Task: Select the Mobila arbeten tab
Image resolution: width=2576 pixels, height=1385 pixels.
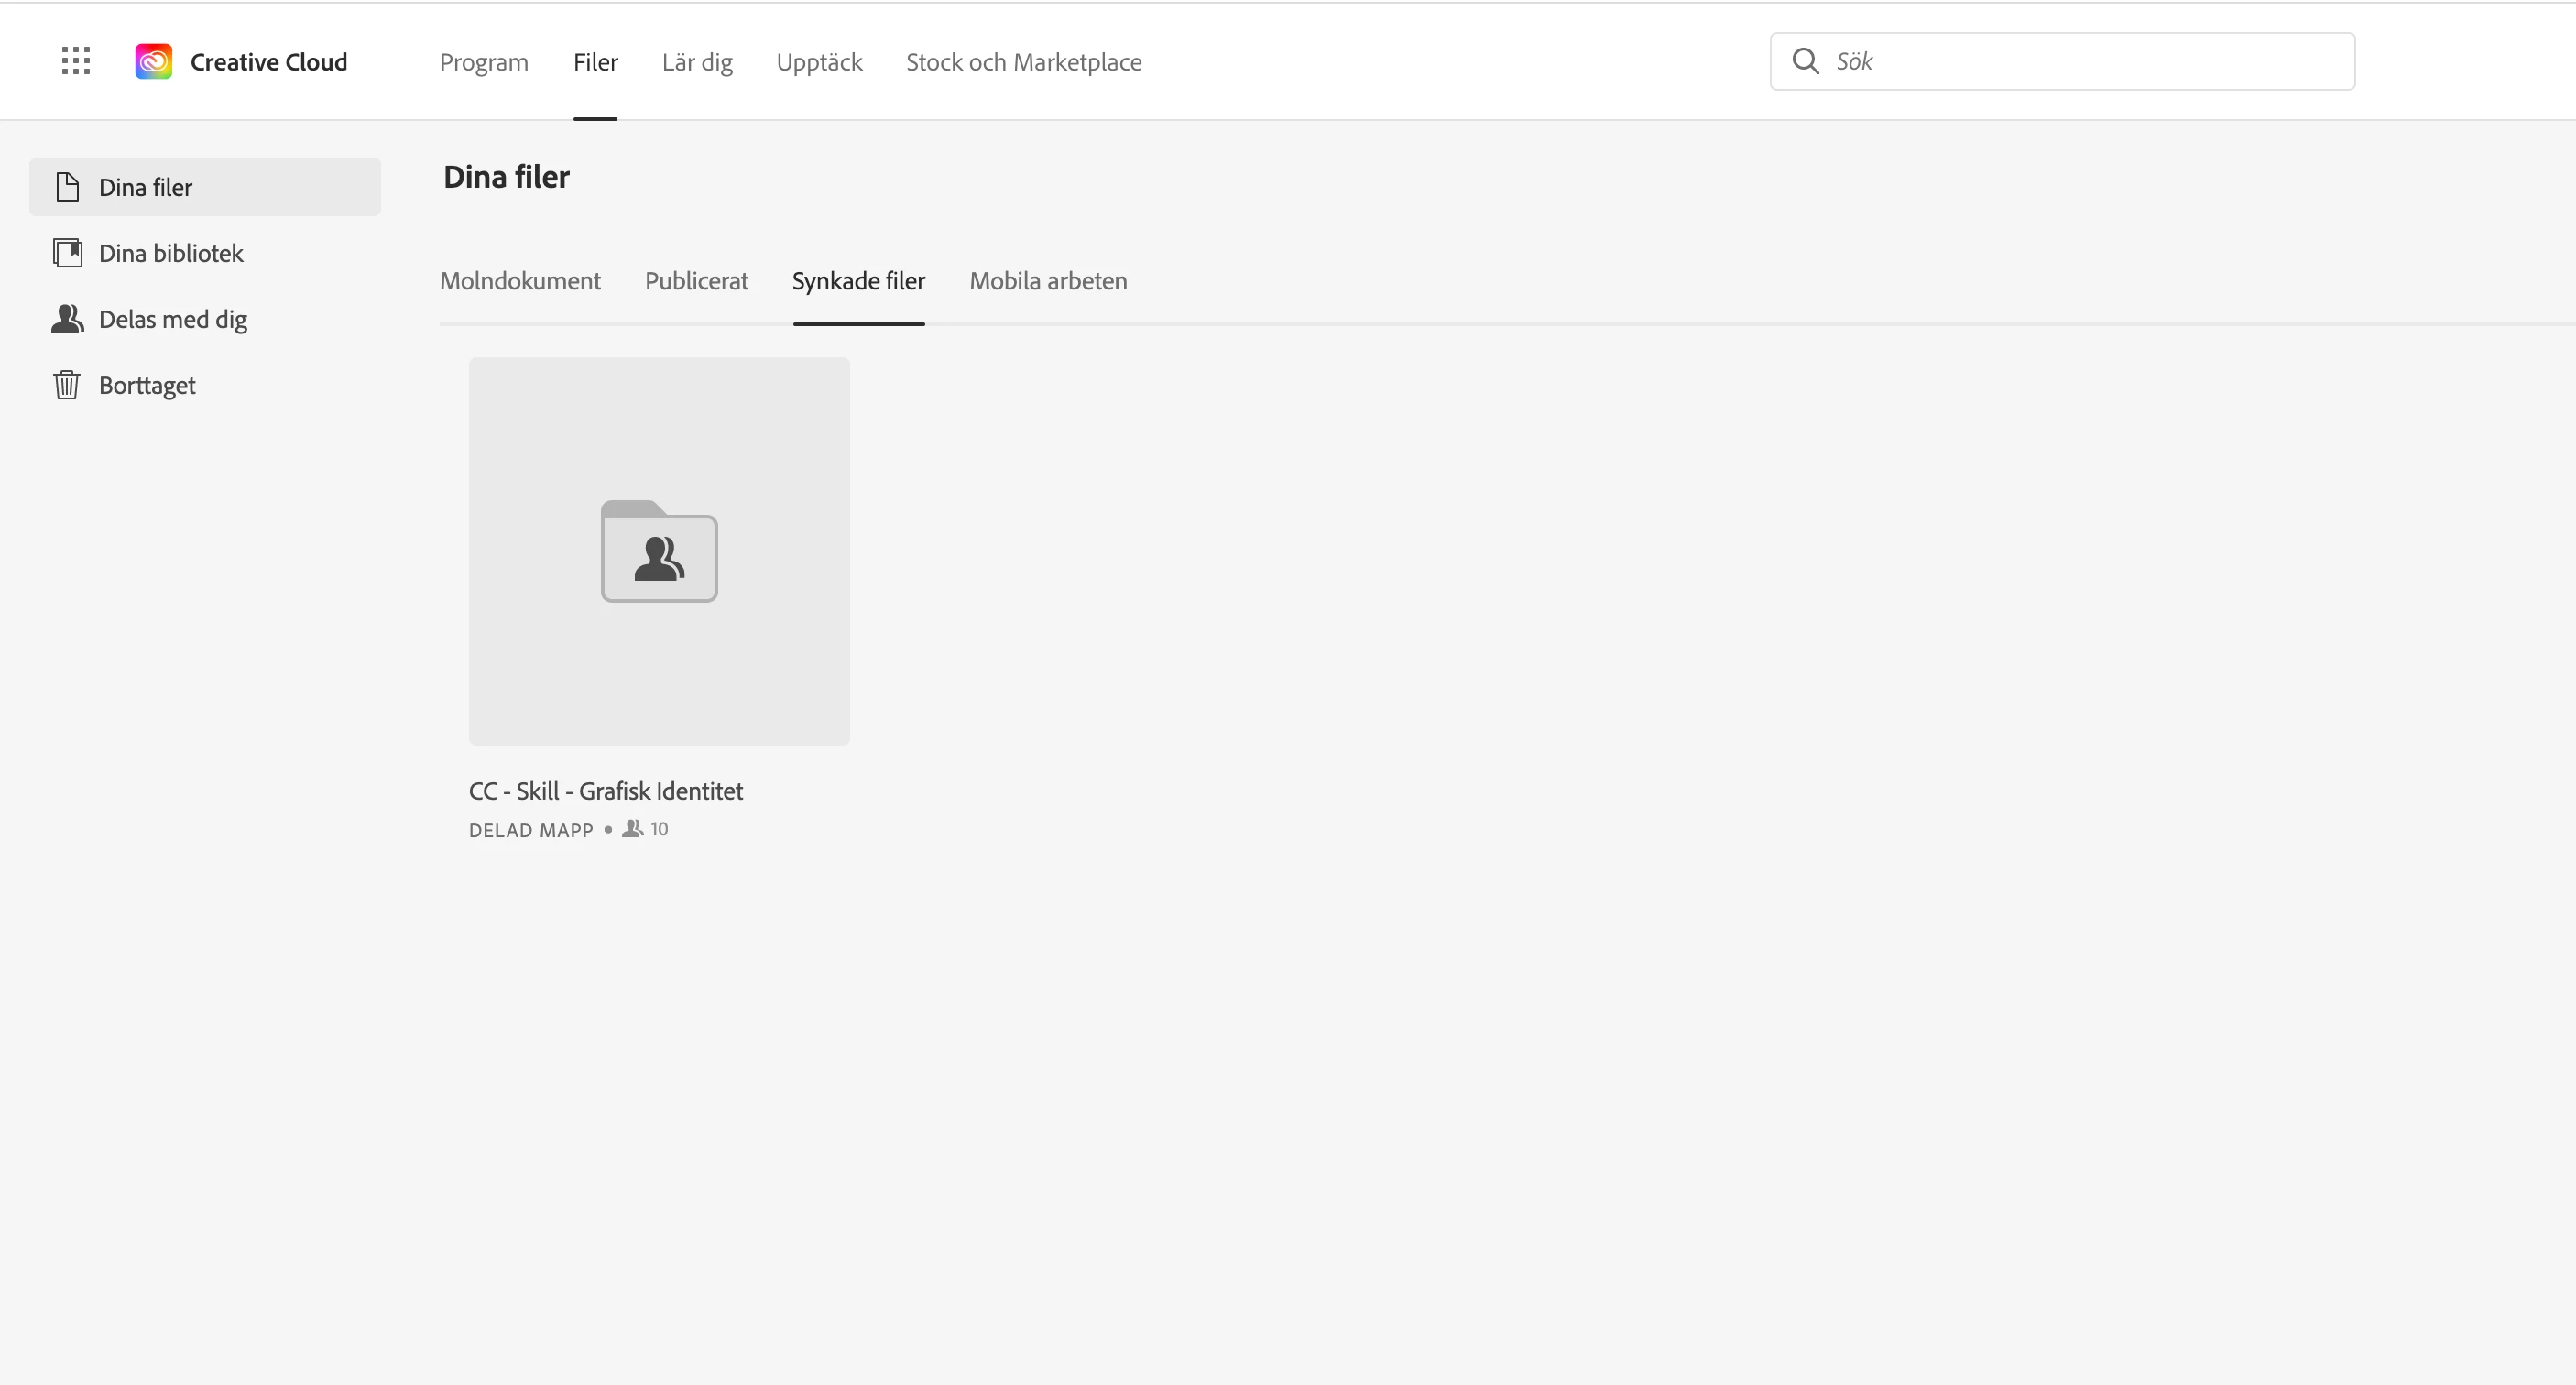Action: click(1048, 281)
